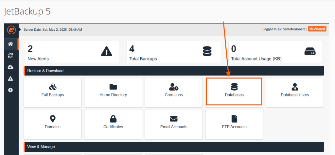The image size is (335, 155).
Task: Open the Email Accounts tile label
Action: [174, 127]
